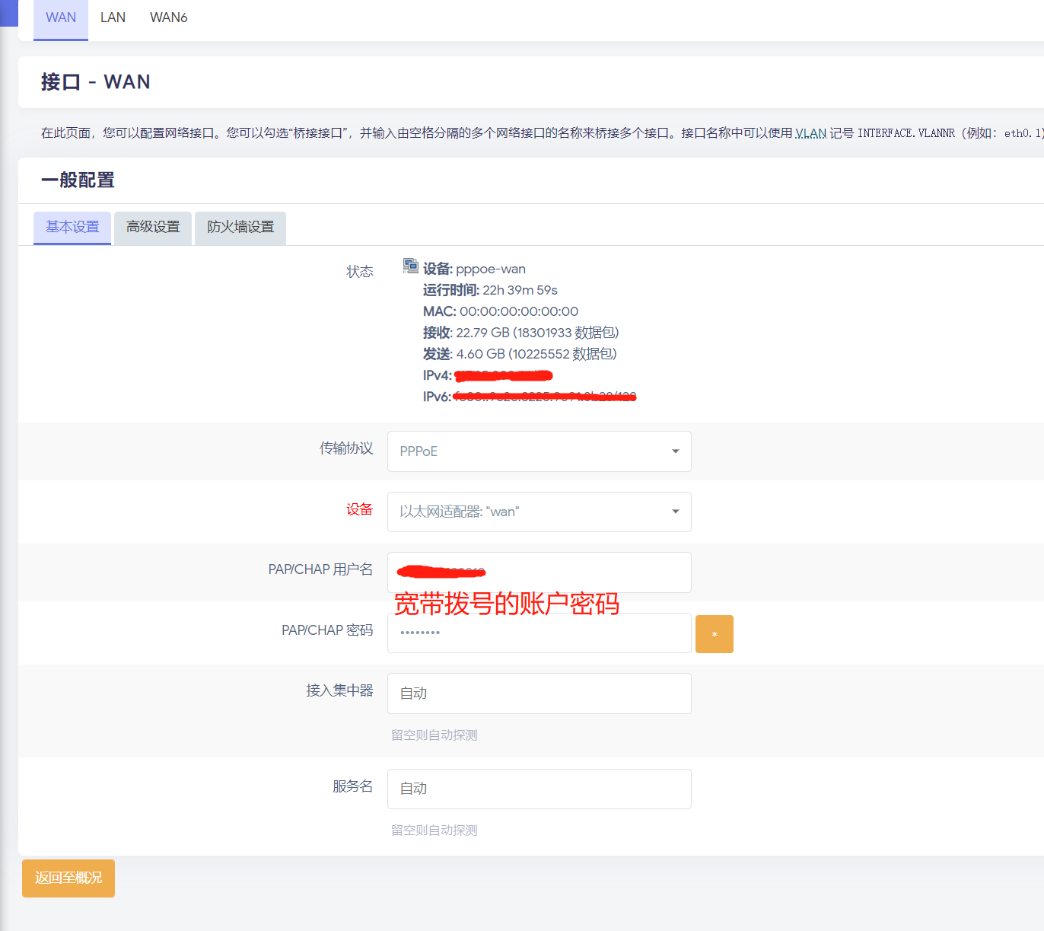Click the 服务名 input field

click(x=540, y=789)
